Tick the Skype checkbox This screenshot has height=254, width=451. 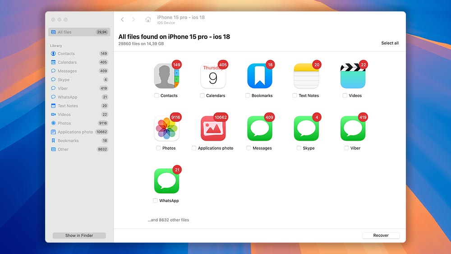tap(299, 148)
